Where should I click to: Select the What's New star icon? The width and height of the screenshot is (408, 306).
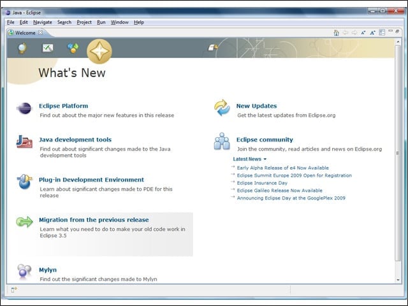(x=99, y=51)
